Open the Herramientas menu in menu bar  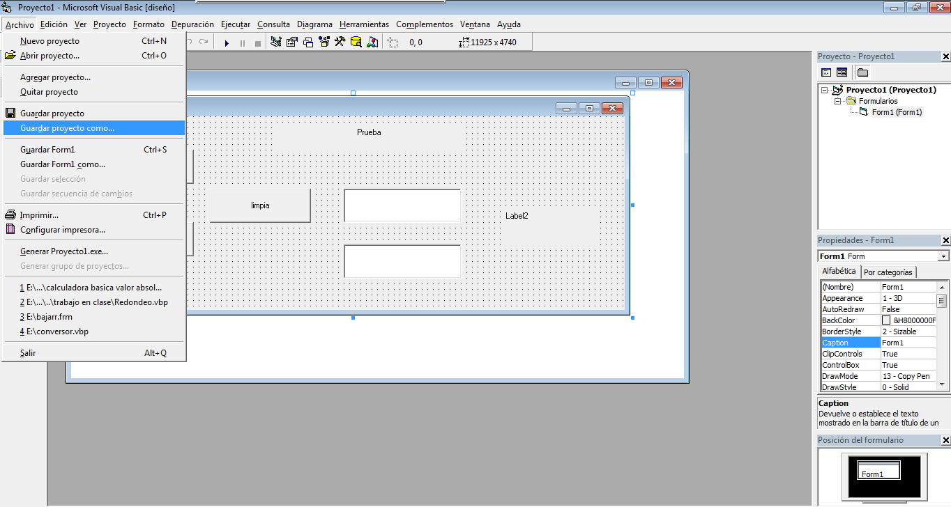364,24
